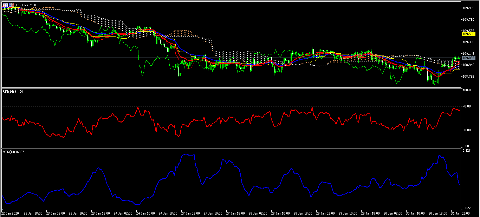Click the 109.760 price scale label
480x217 pixels.
468,19
